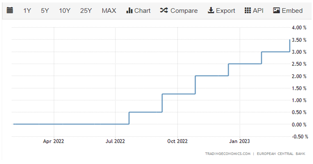Show MAX historical data range

[109, 11]
